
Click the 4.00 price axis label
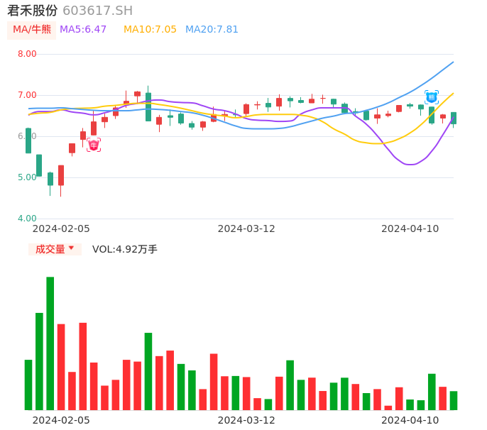pyautogui.click(x=27, y=219)
